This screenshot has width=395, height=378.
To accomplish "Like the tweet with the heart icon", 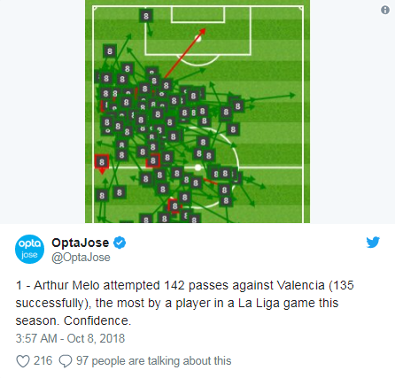I will (x=23, y=361).
